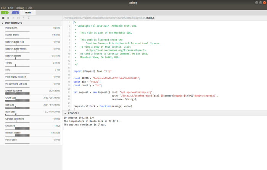Click the Parser used instrument row
Image resolution: width=267 pixels, height=170 pixels.
(32, 141)
